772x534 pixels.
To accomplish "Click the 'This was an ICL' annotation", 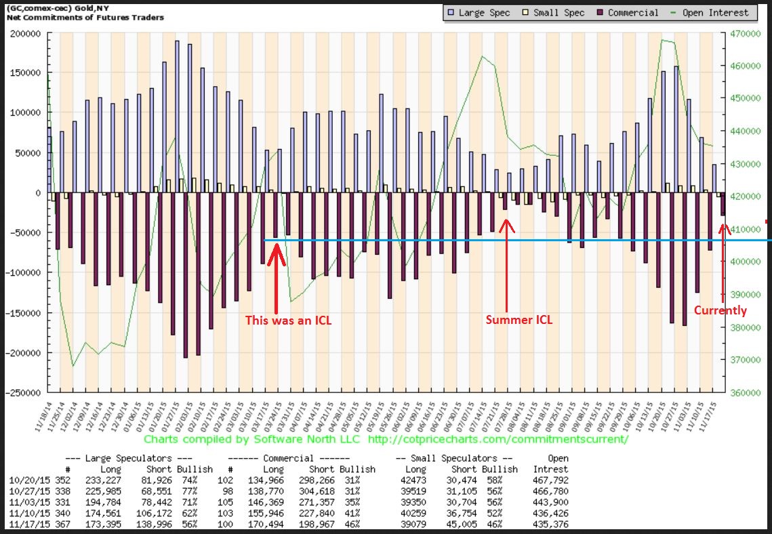I will click(x=288, y=321).
